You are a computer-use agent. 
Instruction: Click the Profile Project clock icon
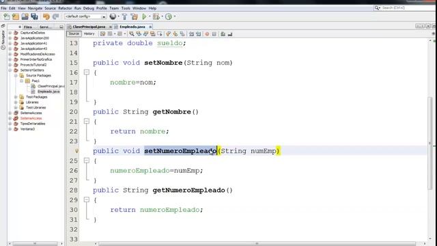[169, 16]
